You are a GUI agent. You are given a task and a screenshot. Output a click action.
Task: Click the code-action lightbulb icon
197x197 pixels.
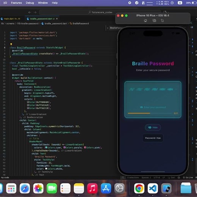coord(11,44)
